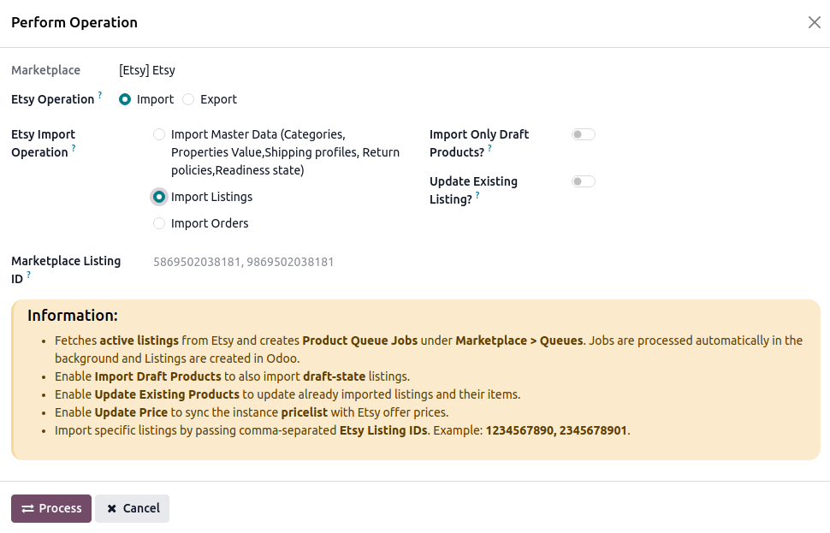The image size is (830, 533).
Task: Click the Marketplace field label
Action: tap(46, 70)
